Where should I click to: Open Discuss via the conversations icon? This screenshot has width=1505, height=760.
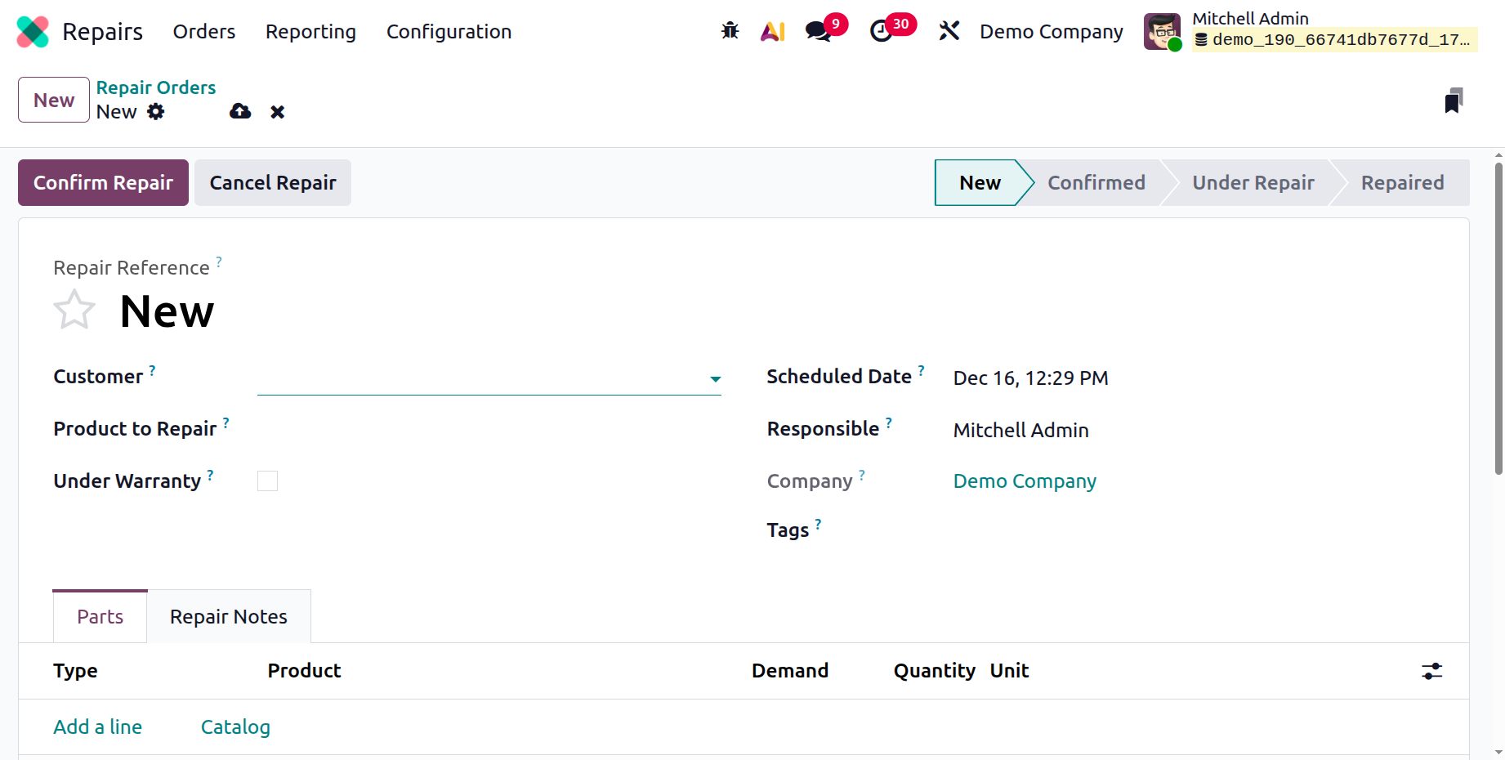(818, 30)
